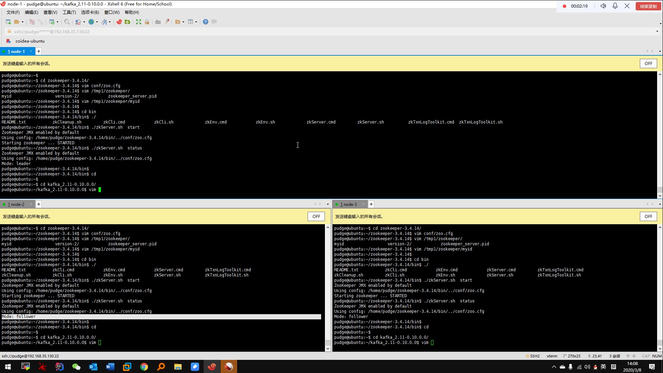
Task: Open Help via blue question icon
Action: pyautogui.click(x=206, y=22)
